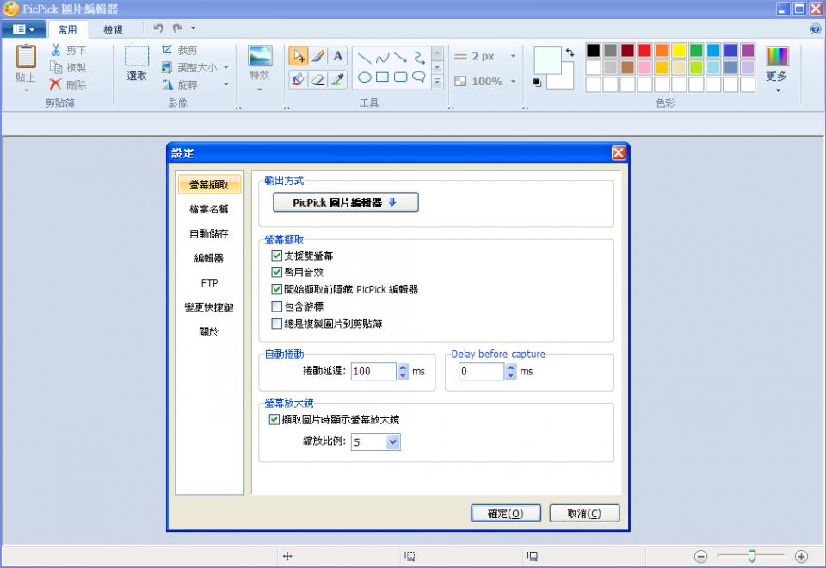826x568 pixels.
Task: Pick the Eraser tool
Action: [317, 79]
